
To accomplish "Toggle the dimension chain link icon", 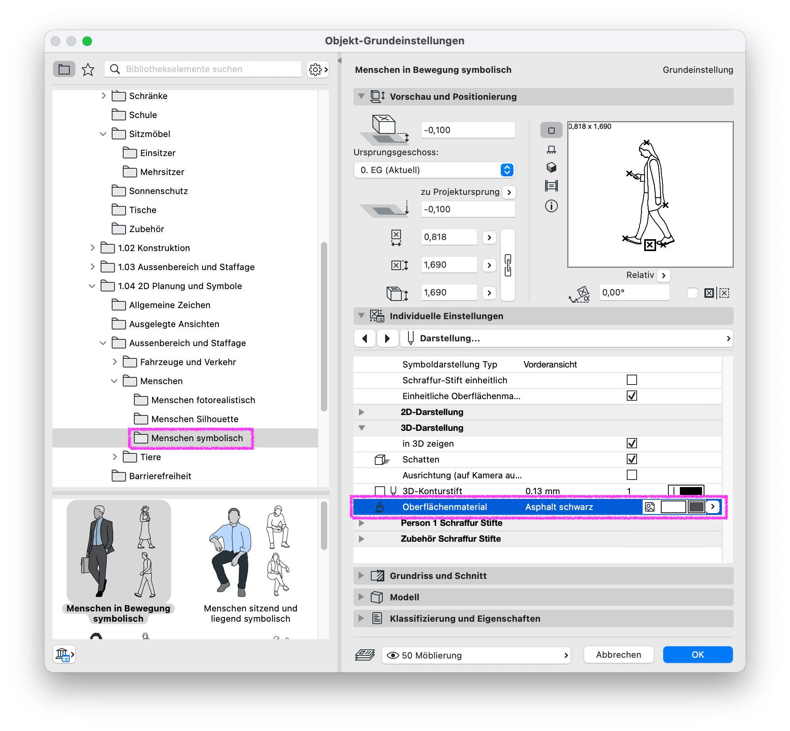I will [x=508, y=265].
